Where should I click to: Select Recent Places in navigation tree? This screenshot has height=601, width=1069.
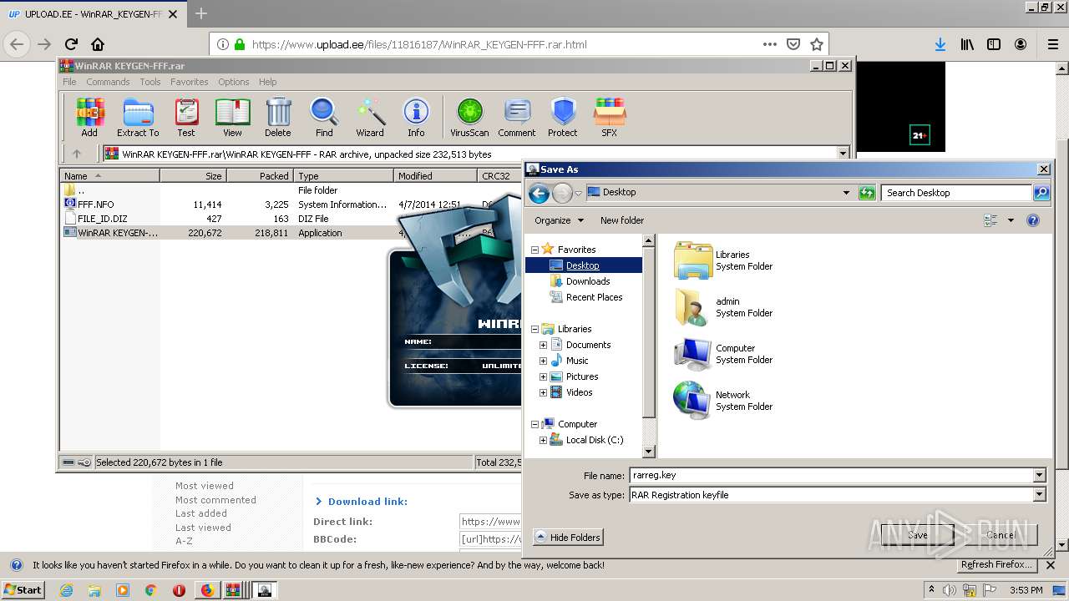594,297
